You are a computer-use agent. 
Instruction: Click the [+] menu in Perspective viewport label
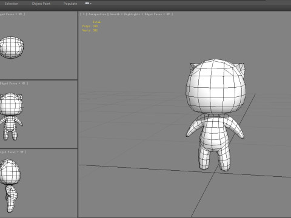pos(84,14)
